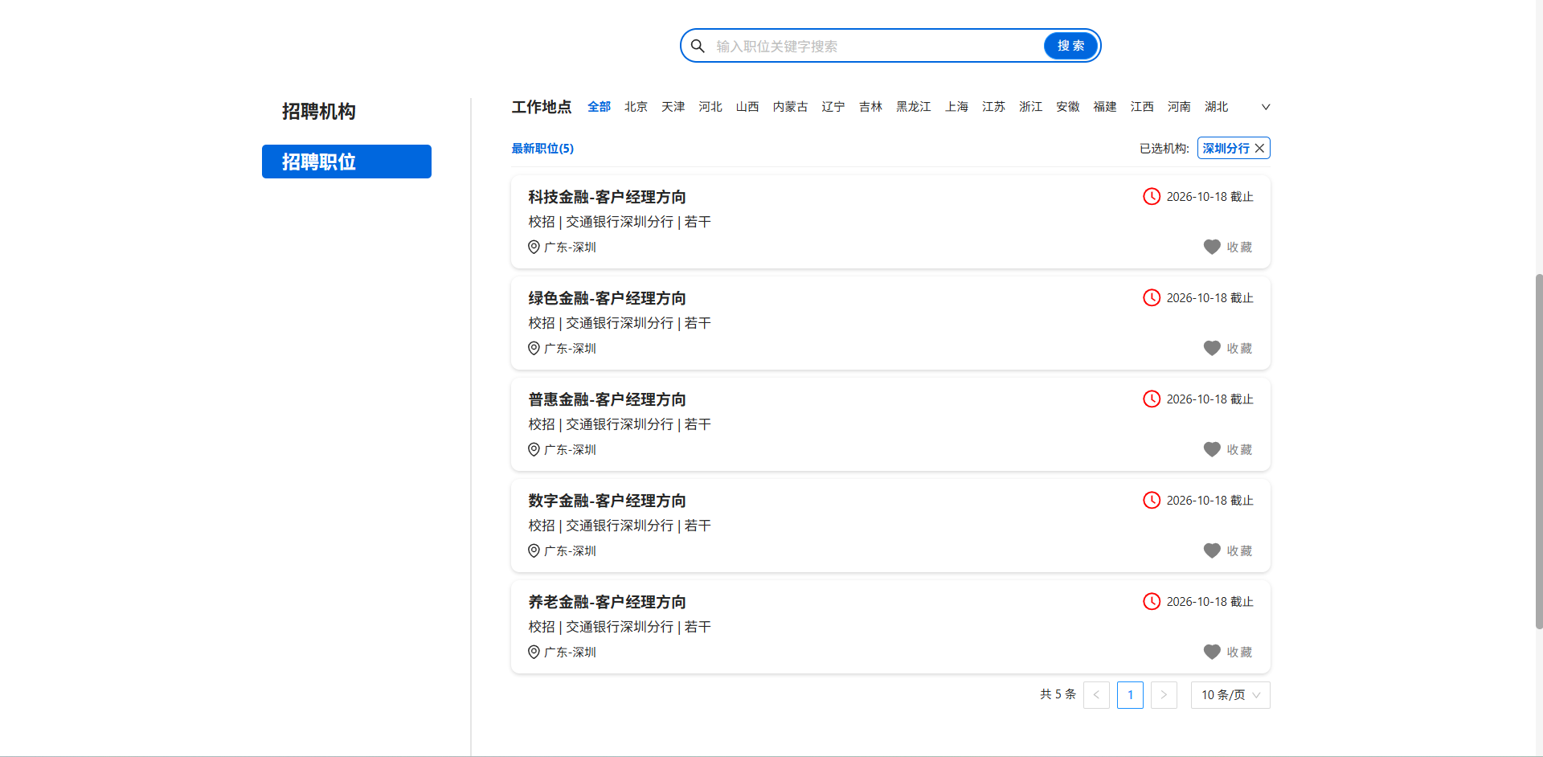Click the location pin on 养老金融 job card
1543x757 pixels.
(x=534, y=652)
